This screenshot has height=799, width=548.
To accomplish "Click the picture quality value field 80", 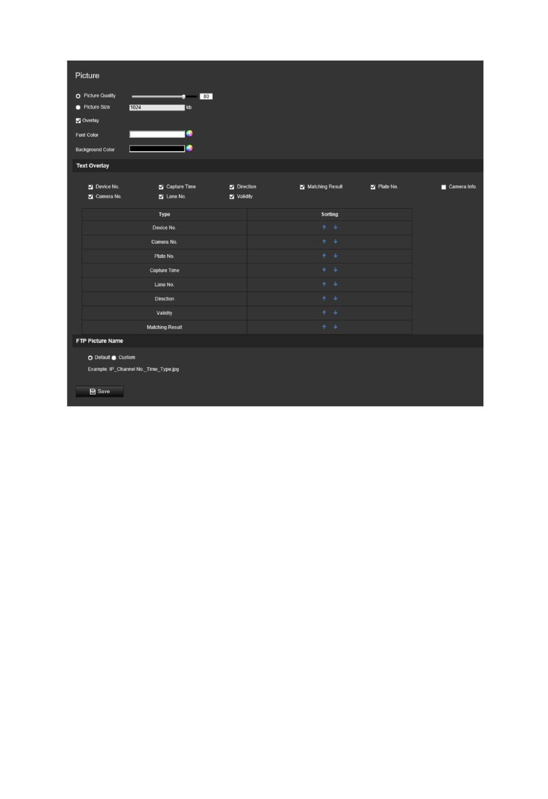I will pos(206,96).
